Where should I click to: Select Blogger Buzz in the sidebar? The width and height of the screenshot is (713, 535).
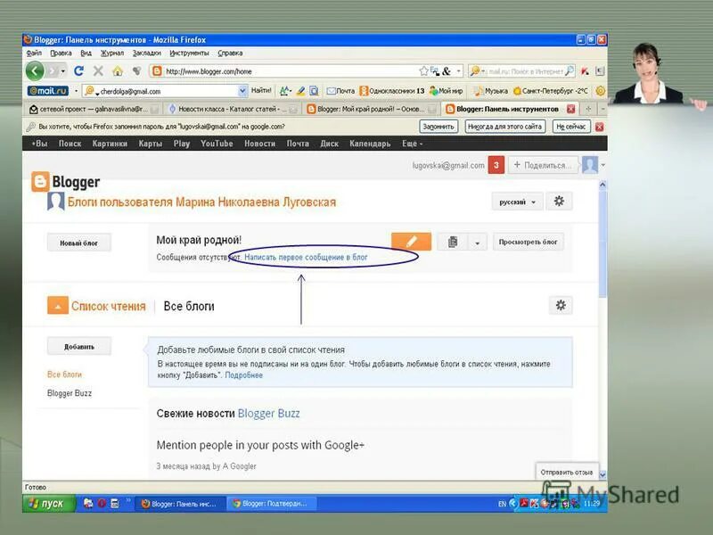(70, 393)
